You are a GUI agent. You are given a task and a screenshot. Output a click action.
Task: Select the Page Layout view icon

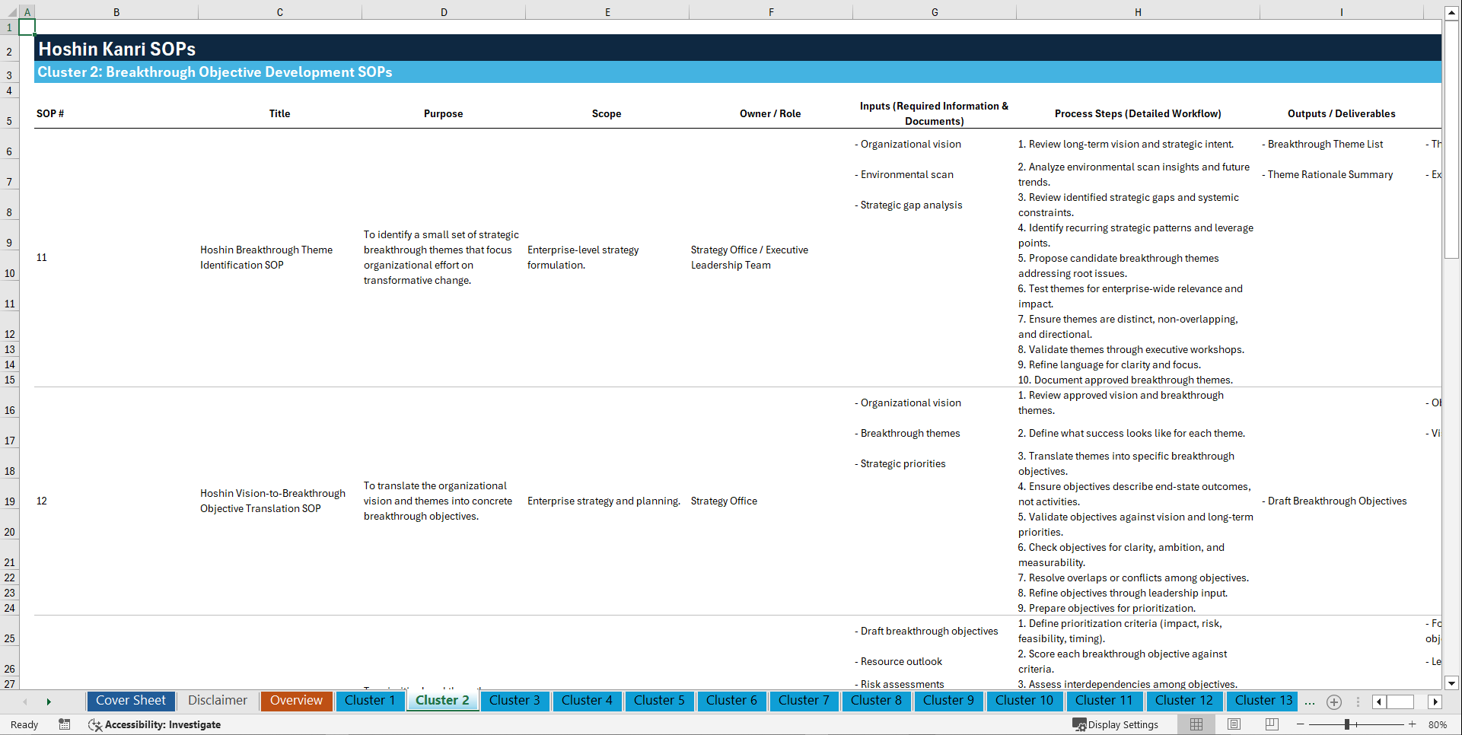click(1233, 724)
